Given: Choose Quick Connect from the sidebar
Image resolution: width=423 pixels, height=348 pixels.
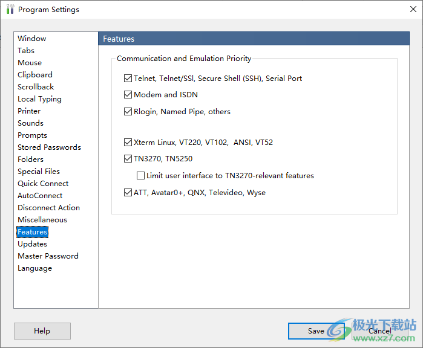Looking at the screenshot, I should tap(43, 184).
